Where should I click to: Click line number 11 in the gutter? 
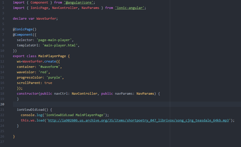coord(2,56)
